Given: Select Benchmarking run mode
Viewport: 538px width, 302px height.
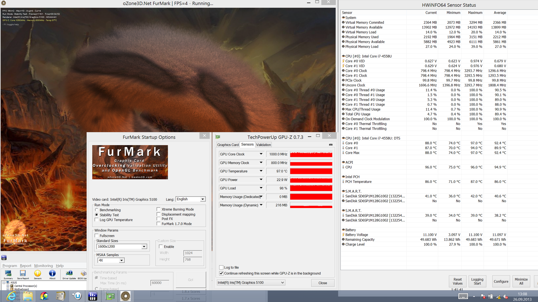Looking at the screenshot, I should [x=108, y=210].
